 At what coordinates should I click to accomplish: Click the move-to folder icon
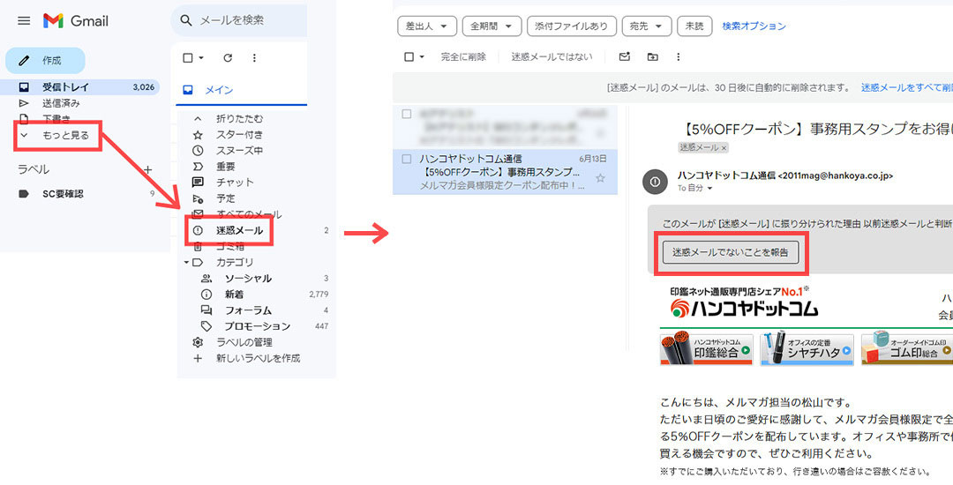[x=653, y=56]
